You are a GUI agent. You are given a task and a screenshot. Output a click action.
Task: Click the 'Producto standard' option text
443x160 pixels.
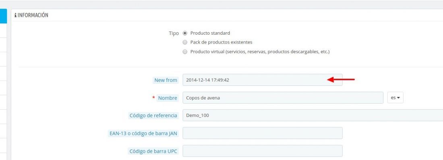[x=210, y=33]
